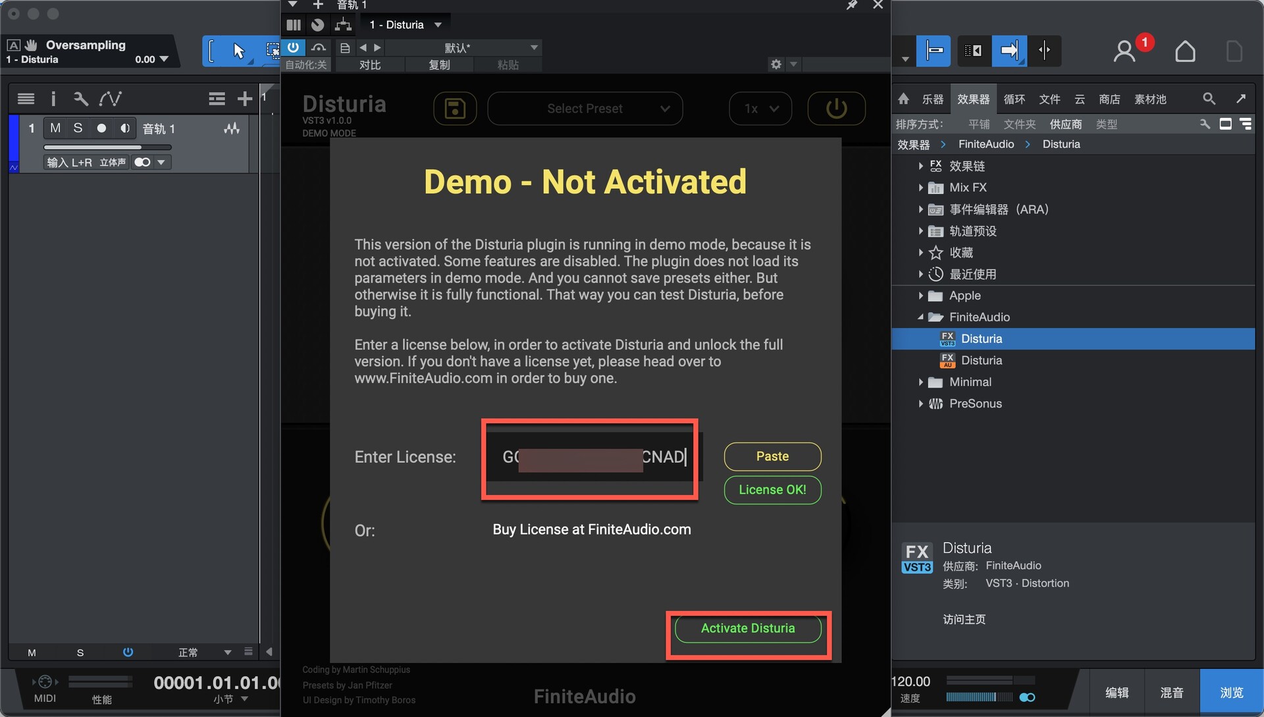This screenshot has width=1264, height=717.
Task: Adjust the 音轨 1 volume slider
Action: pos(107,147)
